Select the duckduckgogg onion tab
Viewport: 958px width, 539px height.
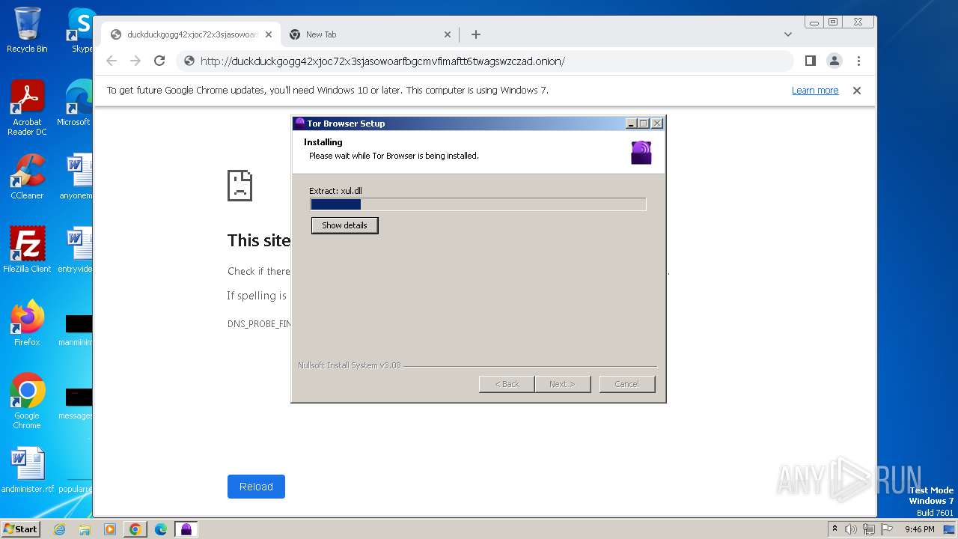tap(192, 34)
